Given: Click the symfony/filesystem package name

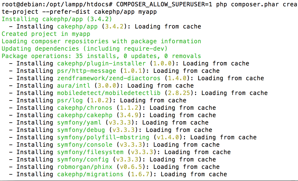Looking at the screenshot, I should (90, 152).
